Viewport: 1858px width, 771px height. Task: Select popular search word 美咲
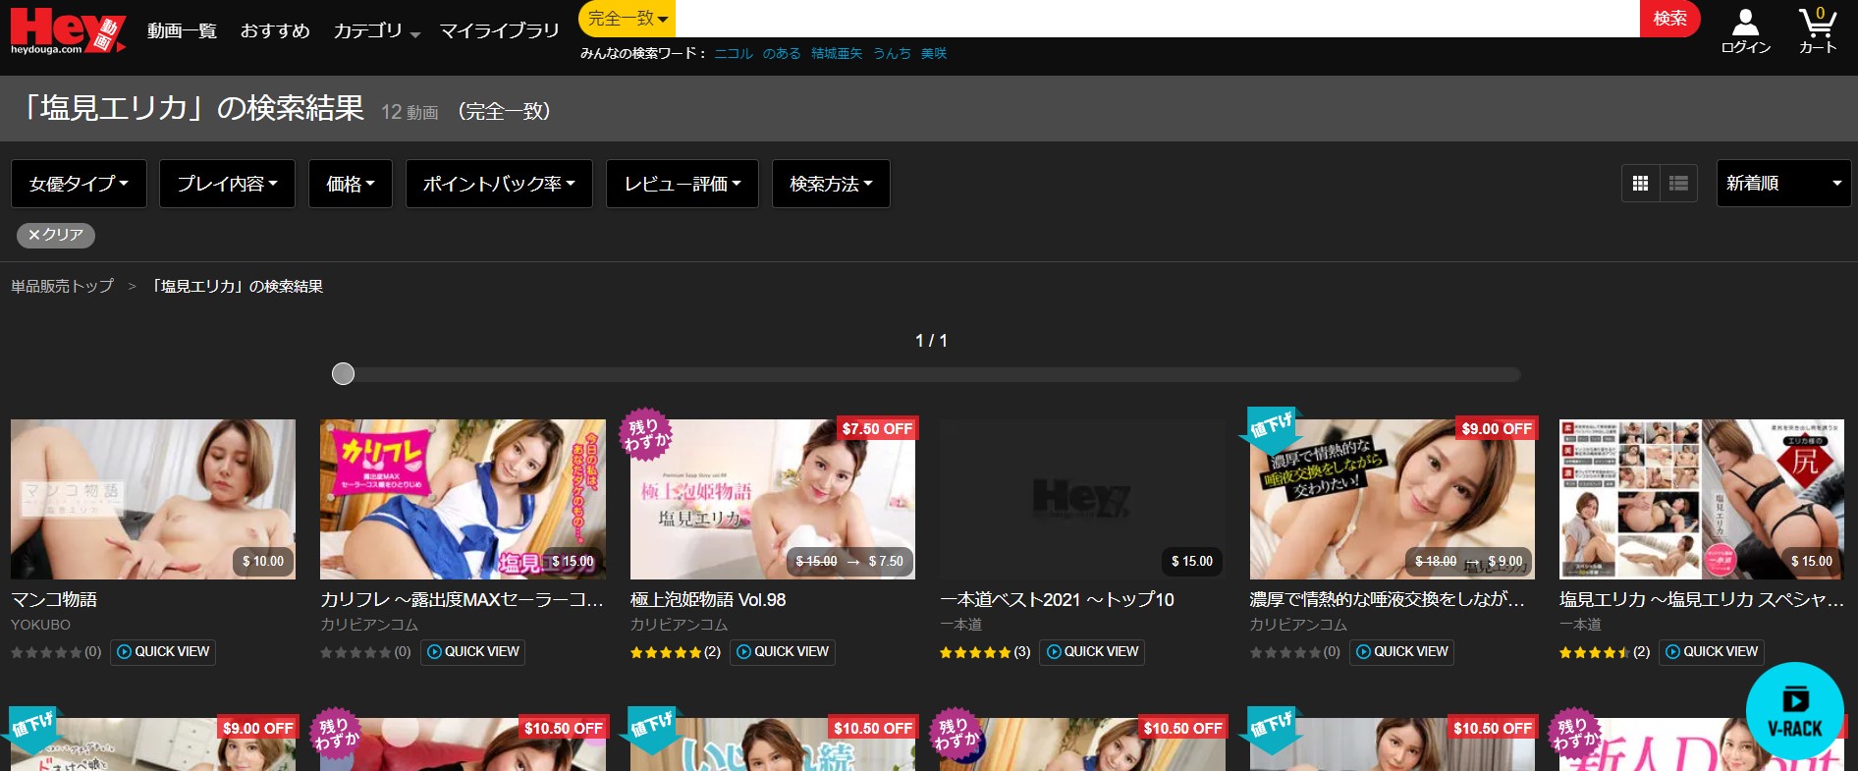coord(934,54)
